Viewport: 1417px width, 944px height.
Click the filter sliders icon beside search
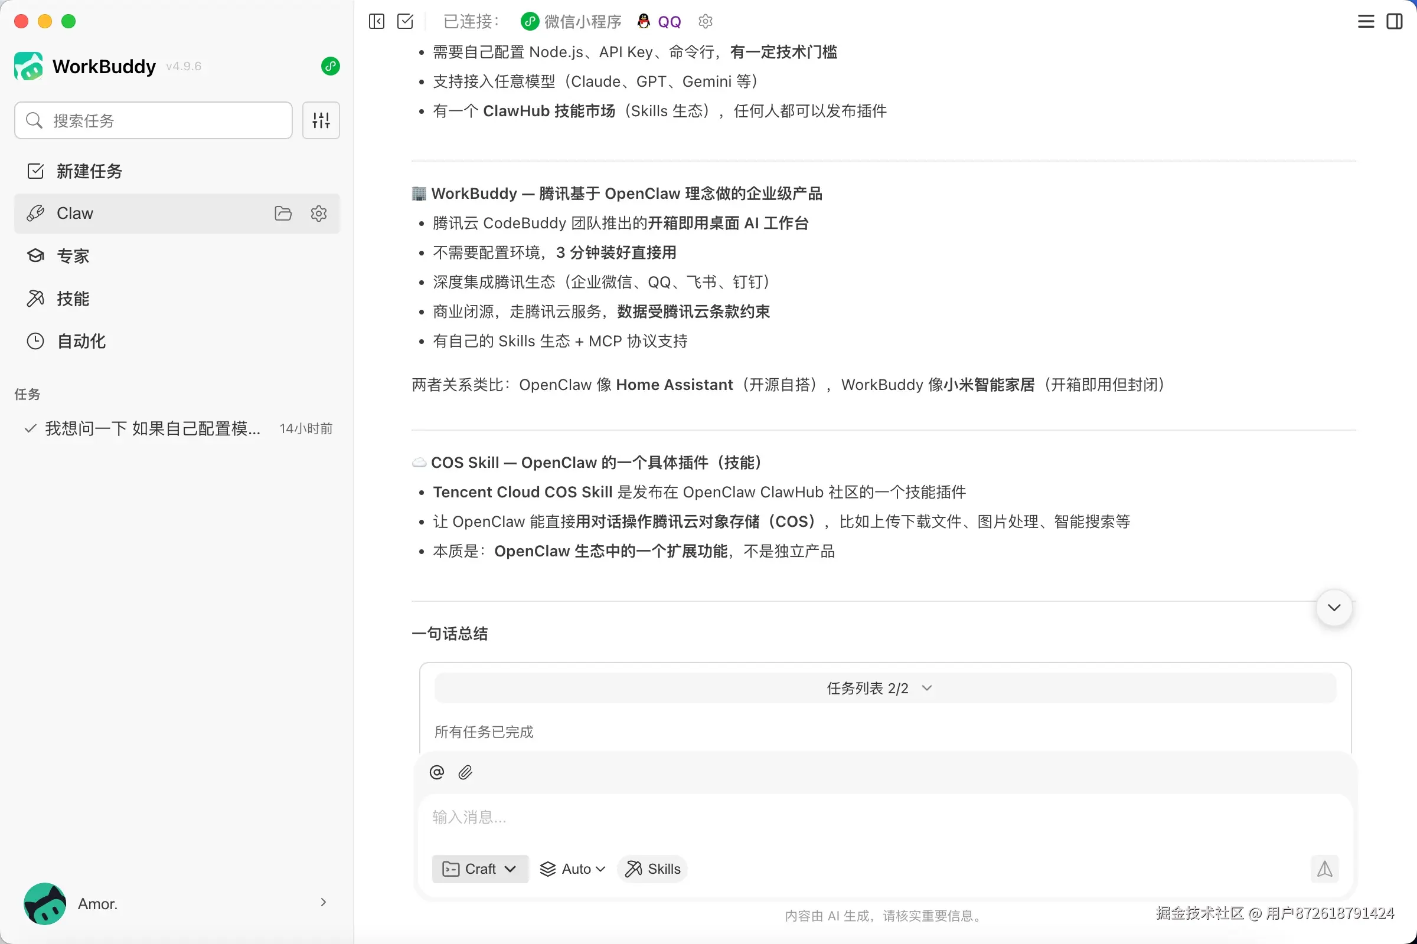coord(321,120)
